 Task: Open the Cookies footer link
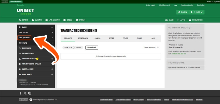pyautogui.click(x=167, y=100)
